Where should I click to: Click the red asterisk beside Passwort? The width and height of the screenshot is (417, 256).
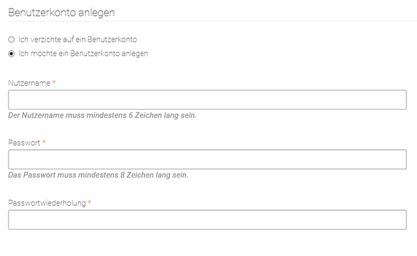(44, 142)
